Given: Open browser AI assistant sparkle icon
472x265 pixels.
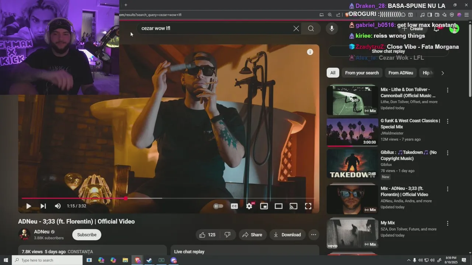Looking at the screenshot, I should click(x=444, y=15).
